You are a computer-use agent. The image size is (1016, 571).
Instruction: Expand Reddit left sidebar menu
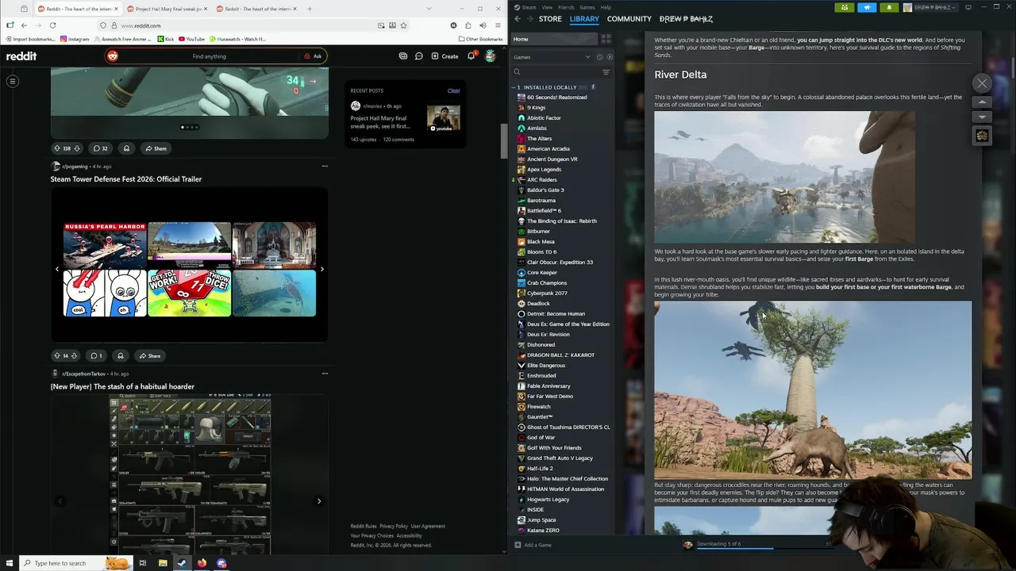[13, 81]
